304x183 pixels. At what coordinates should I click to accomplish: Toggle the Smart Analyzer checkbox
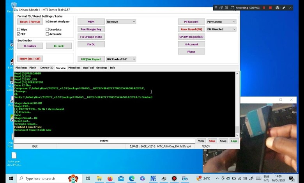coord(48,21)
